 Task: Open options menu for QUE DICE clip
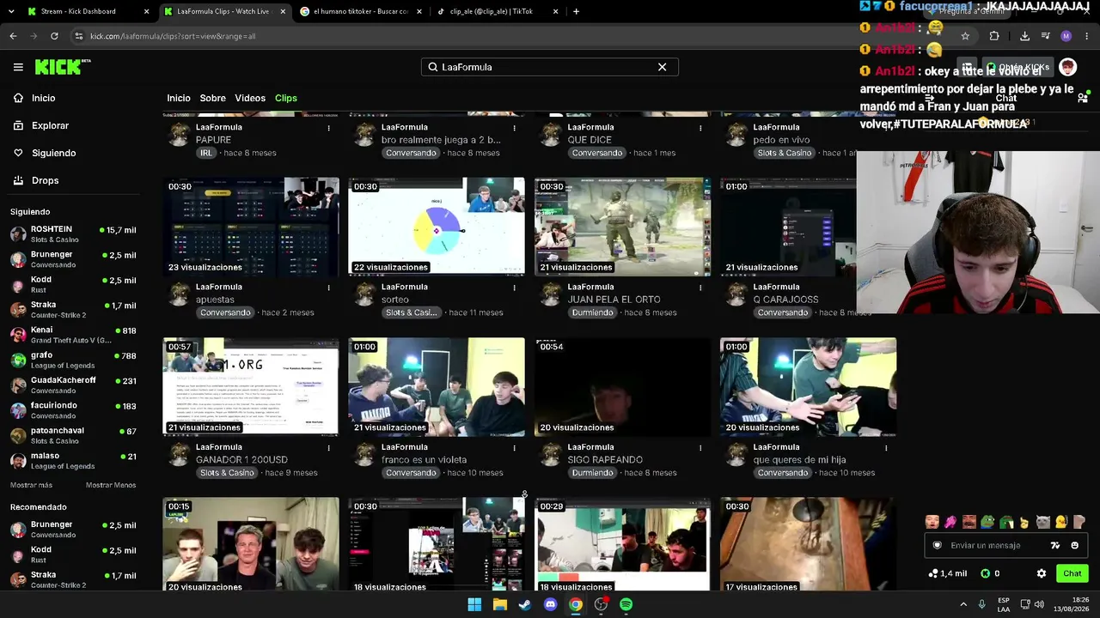(700, 128)
